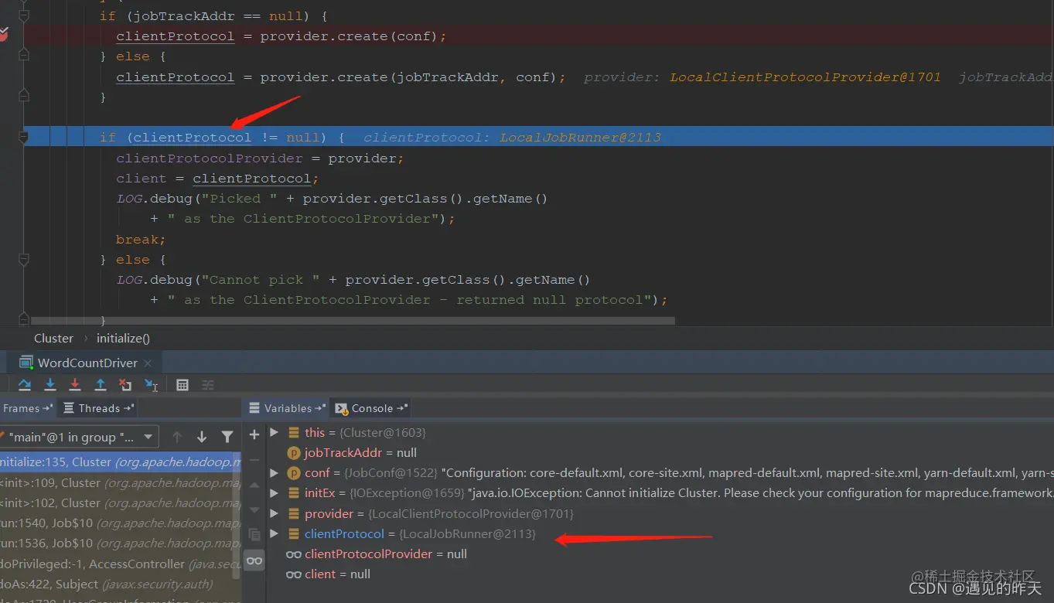Open the Evaluate Expression calculator icon

pyautogui.click(x=182, y=384)
